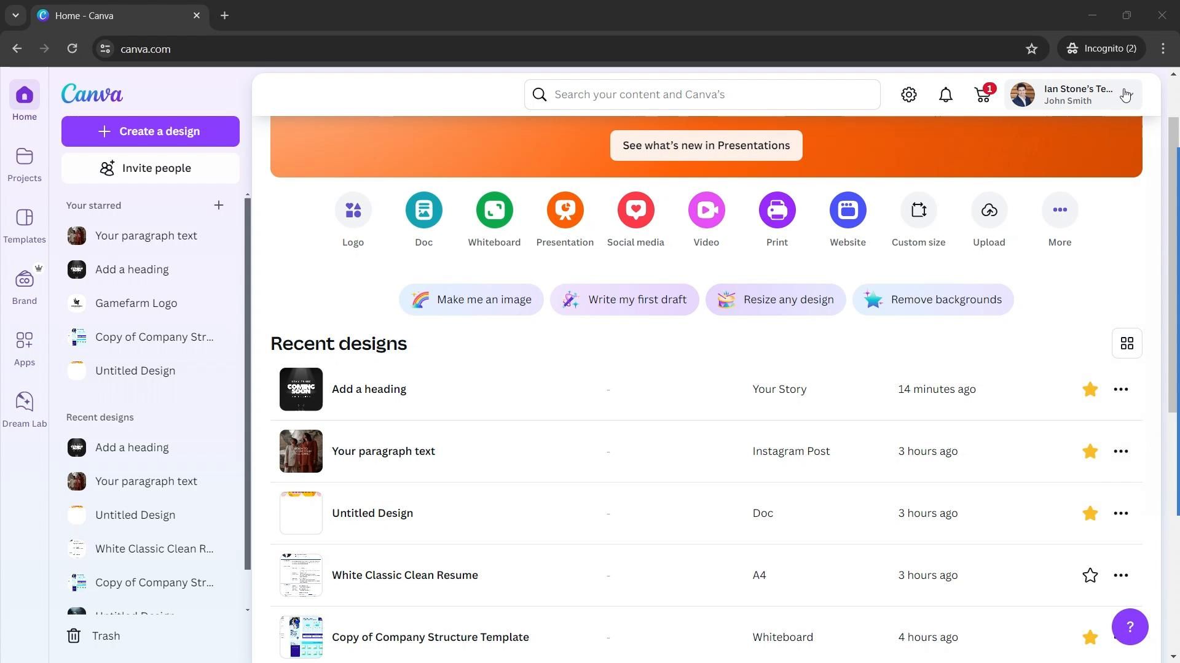Viewport: 1180px width, 663px height.
Task: Open Dream Lab in sidebar
Action: pyautogui.click(x=25, y=409)
